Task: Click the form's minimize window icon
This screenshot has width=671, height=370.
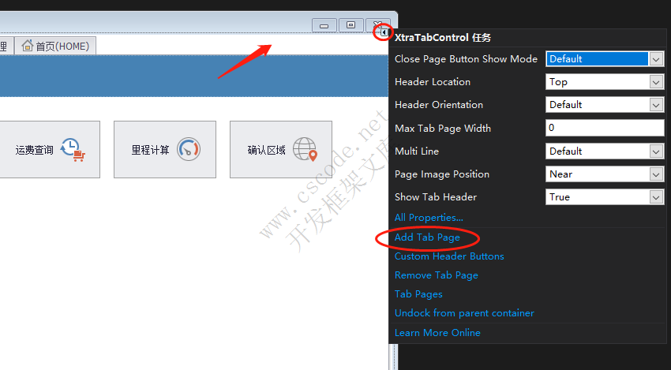Action: [x=324, y=25]
